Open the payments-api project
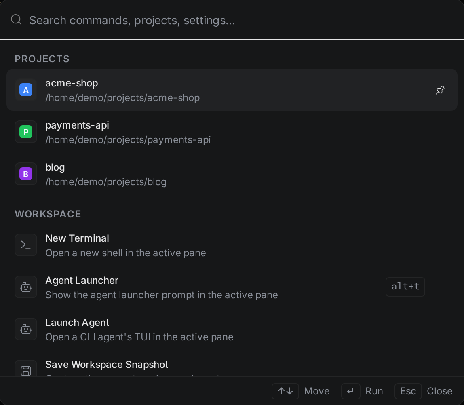The image size is (464, 405). 232,132
